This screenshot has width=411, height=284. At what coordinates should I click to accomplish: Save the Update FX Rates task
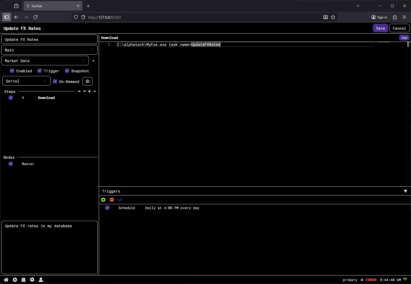tap(380, 28)
